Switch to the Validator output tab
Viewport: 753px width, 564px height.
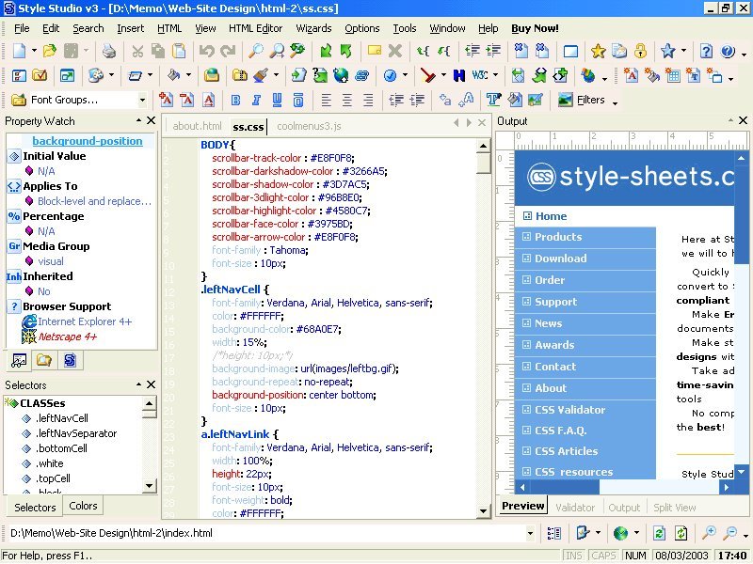point(575,508)
